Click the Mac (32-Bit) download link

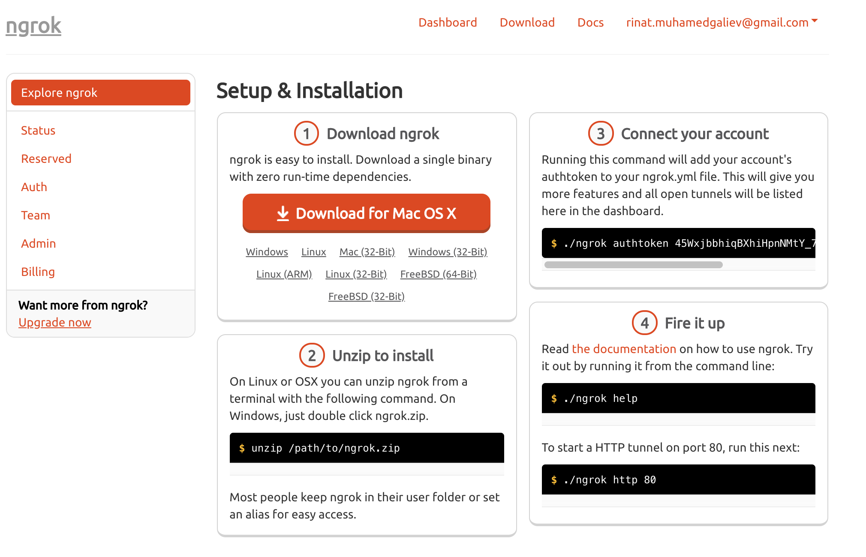367,252
